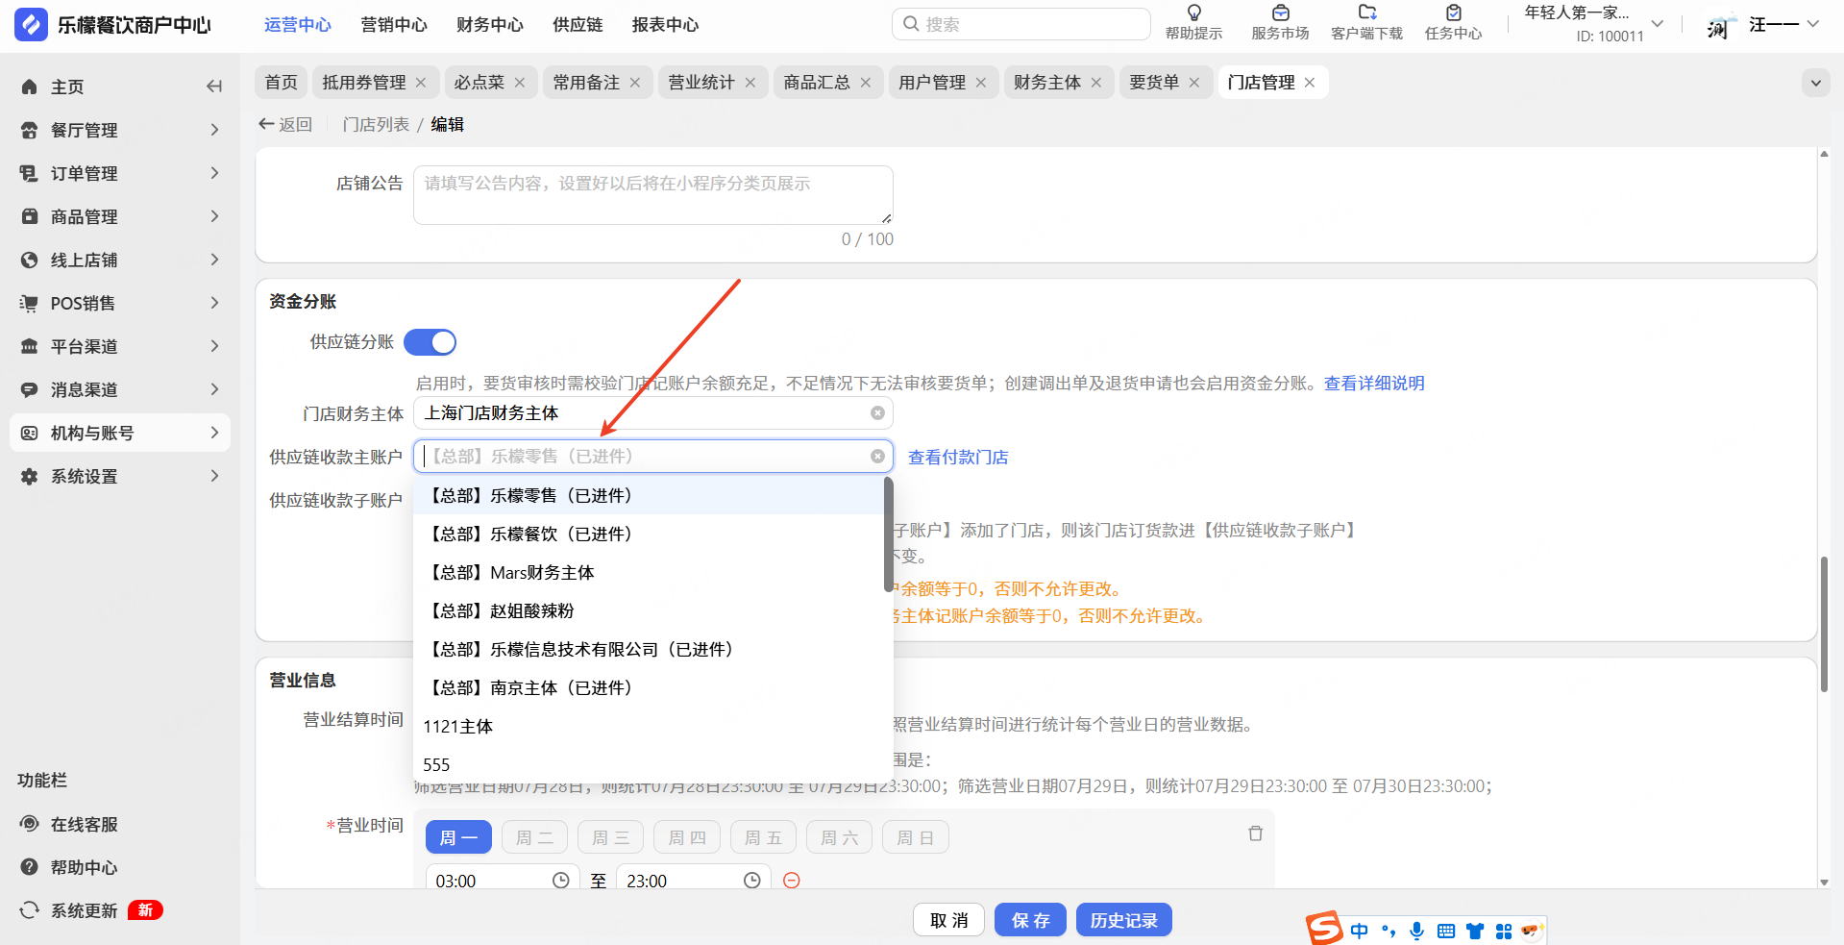Viewport: 1844px width, 945px height.
Task: Open the 查看付款门店 link
Action: (x=958, y=458)
